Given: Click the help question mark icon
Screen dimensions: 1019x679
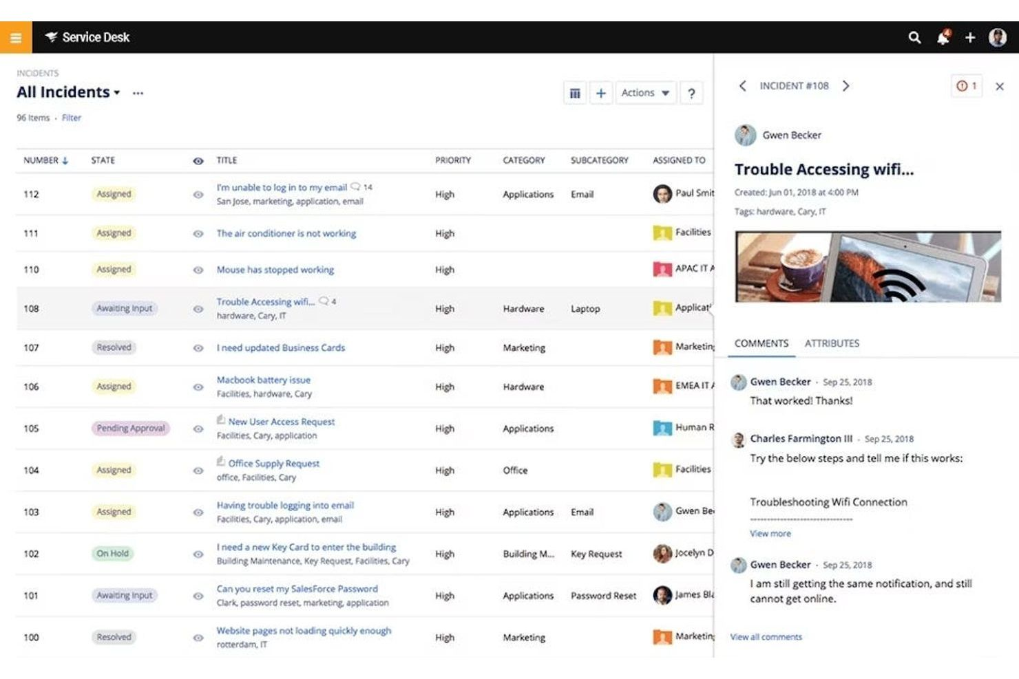Looking at the screenshot, I should [x=691, y=92].
